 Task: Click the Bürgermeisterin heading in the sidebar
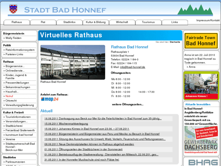tap(14, 34)
